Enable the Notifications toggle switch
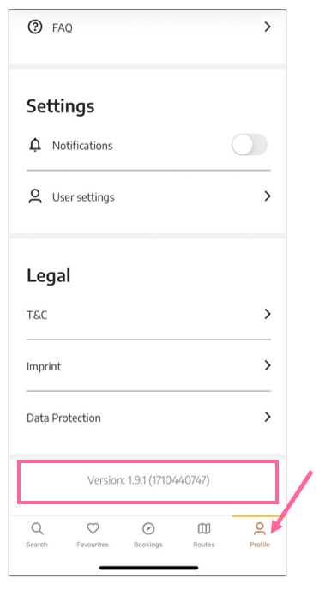The image size is (325, 590). 250,145
